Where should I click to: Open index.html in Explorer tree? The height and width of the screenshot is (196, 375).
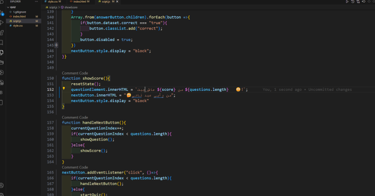pos(19,16)
